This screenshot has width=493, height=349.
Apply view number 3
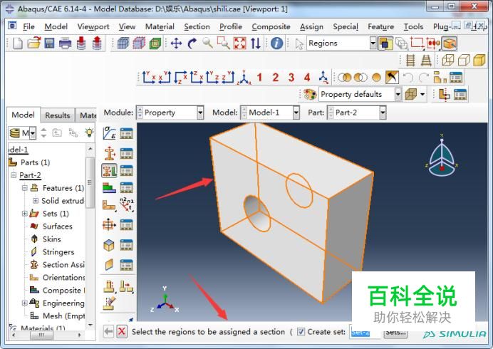(x=291, y=77)
